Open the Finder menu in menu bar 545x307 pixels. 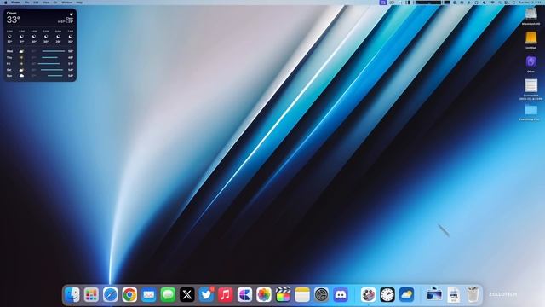15,3
